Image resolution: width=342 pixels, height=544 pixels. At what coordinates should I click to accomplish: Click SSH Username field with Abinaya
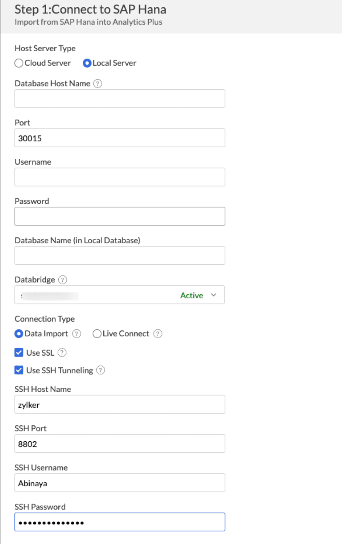[120, 483]
